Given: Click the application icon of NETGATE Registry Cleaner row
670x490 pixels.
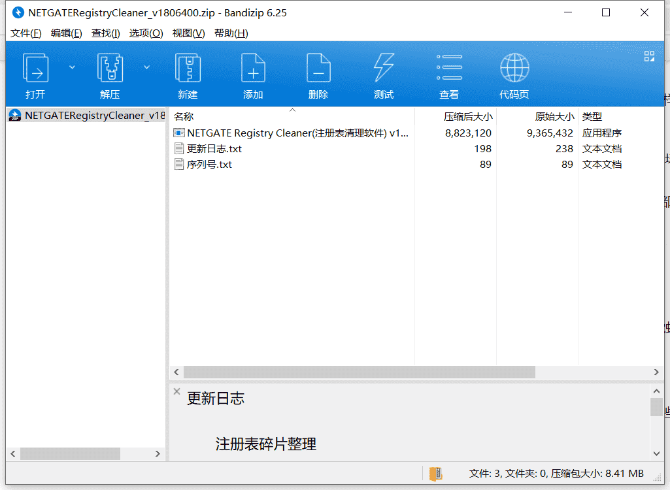Looking at the screenshot, I should (x=179, y=133).
